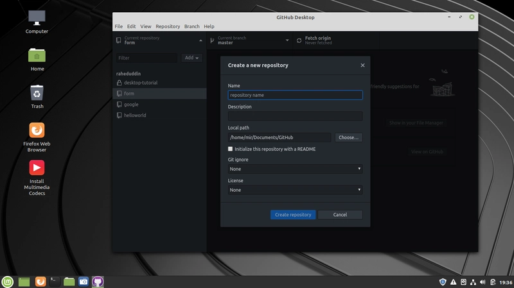The height and width of the screenshot is (288, 514).
Task: Expand the Git ignore dropdown
Action: (x=295, y=169)
